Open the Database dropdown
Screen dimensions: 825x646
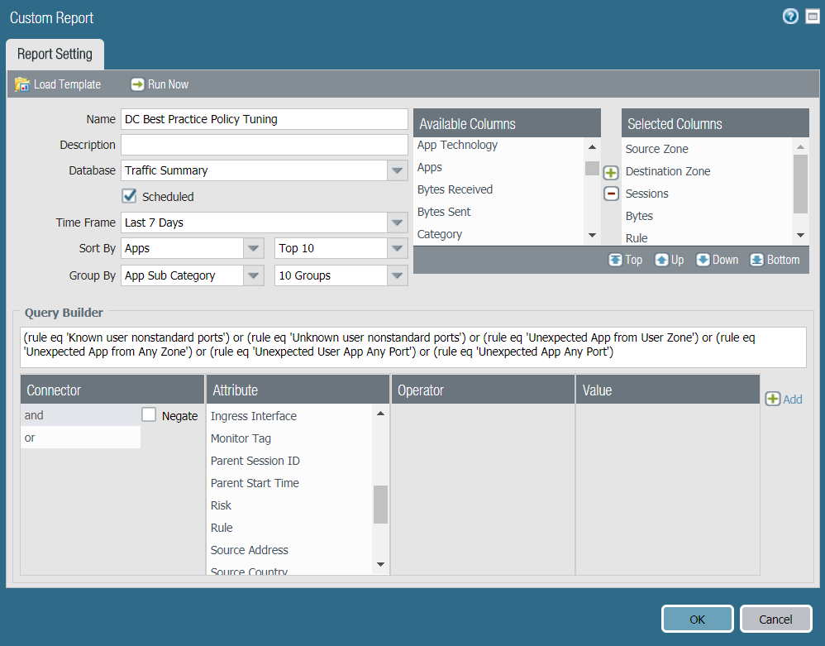tap(398, 170)
